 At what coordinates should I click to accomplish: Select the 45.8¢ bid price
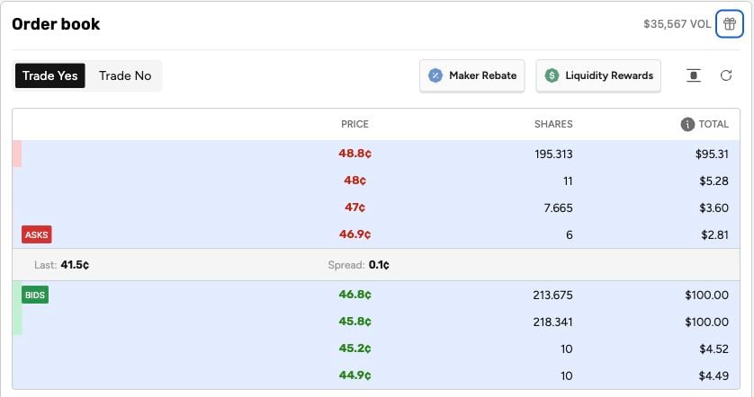[x=355, y=322]
